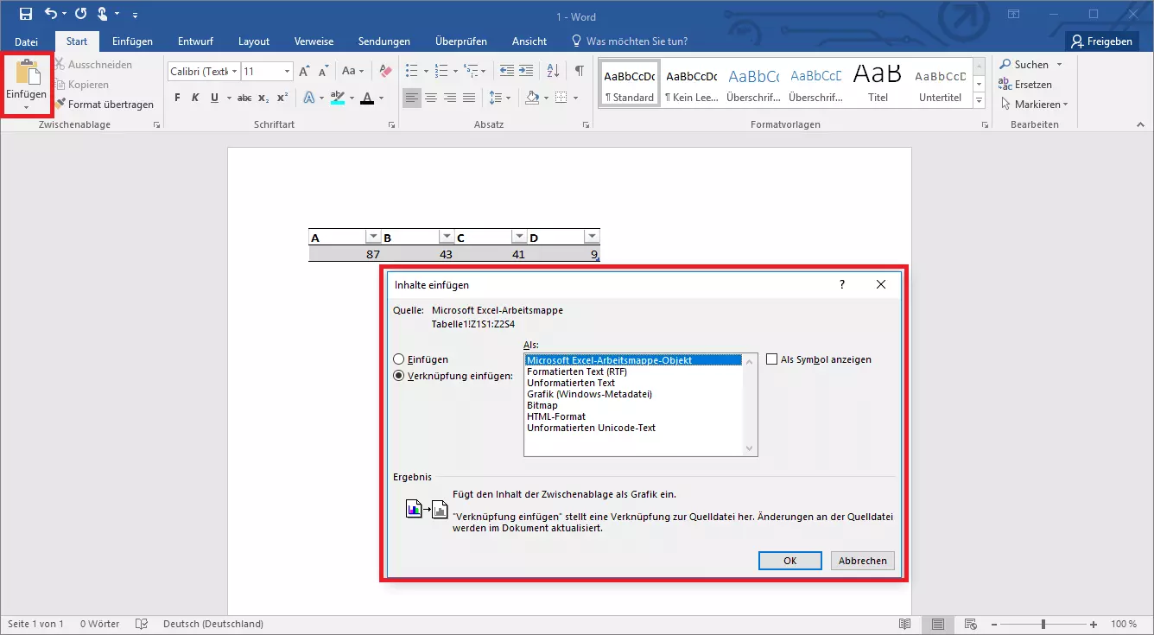The height and width of the screenshot is (635, 1154).
Task: Click the center align paragraph icon
Action: [430, 98]
